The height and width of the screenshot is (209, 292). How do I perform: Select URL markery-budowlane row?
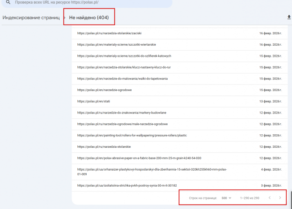coord(180,113)
